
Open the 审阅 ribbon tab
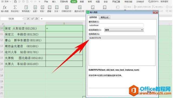(x=90, y=2)
